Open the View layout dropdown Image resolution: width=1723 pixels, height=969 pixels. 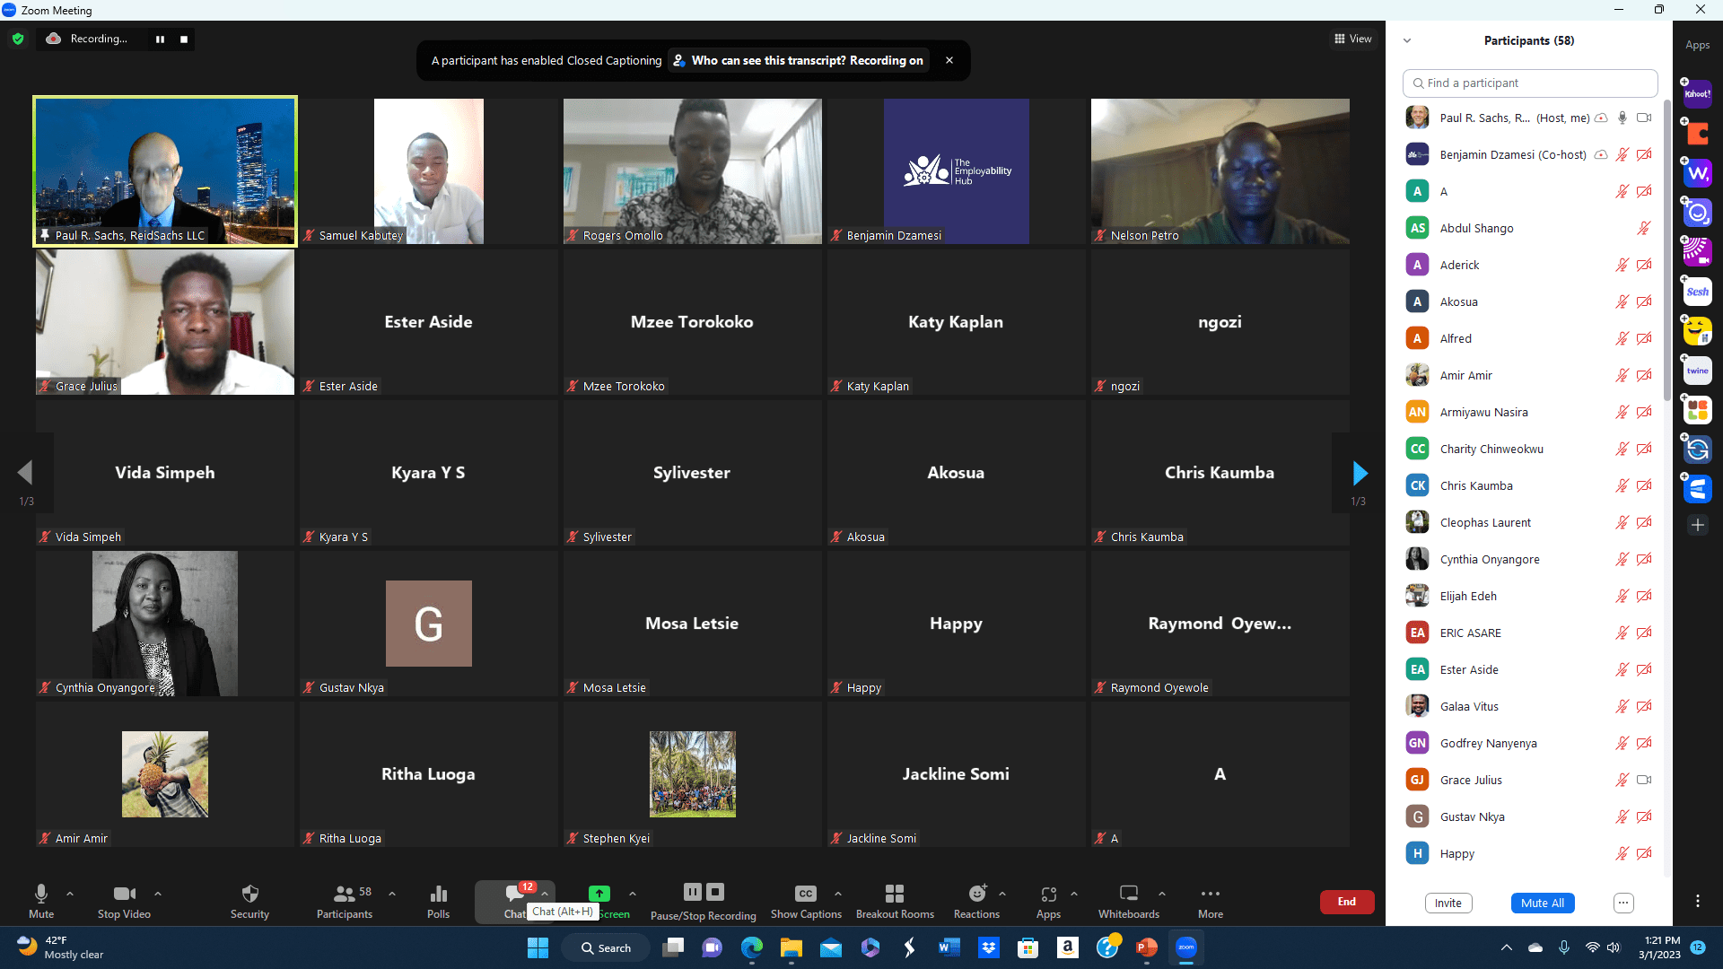(1352, 39)
